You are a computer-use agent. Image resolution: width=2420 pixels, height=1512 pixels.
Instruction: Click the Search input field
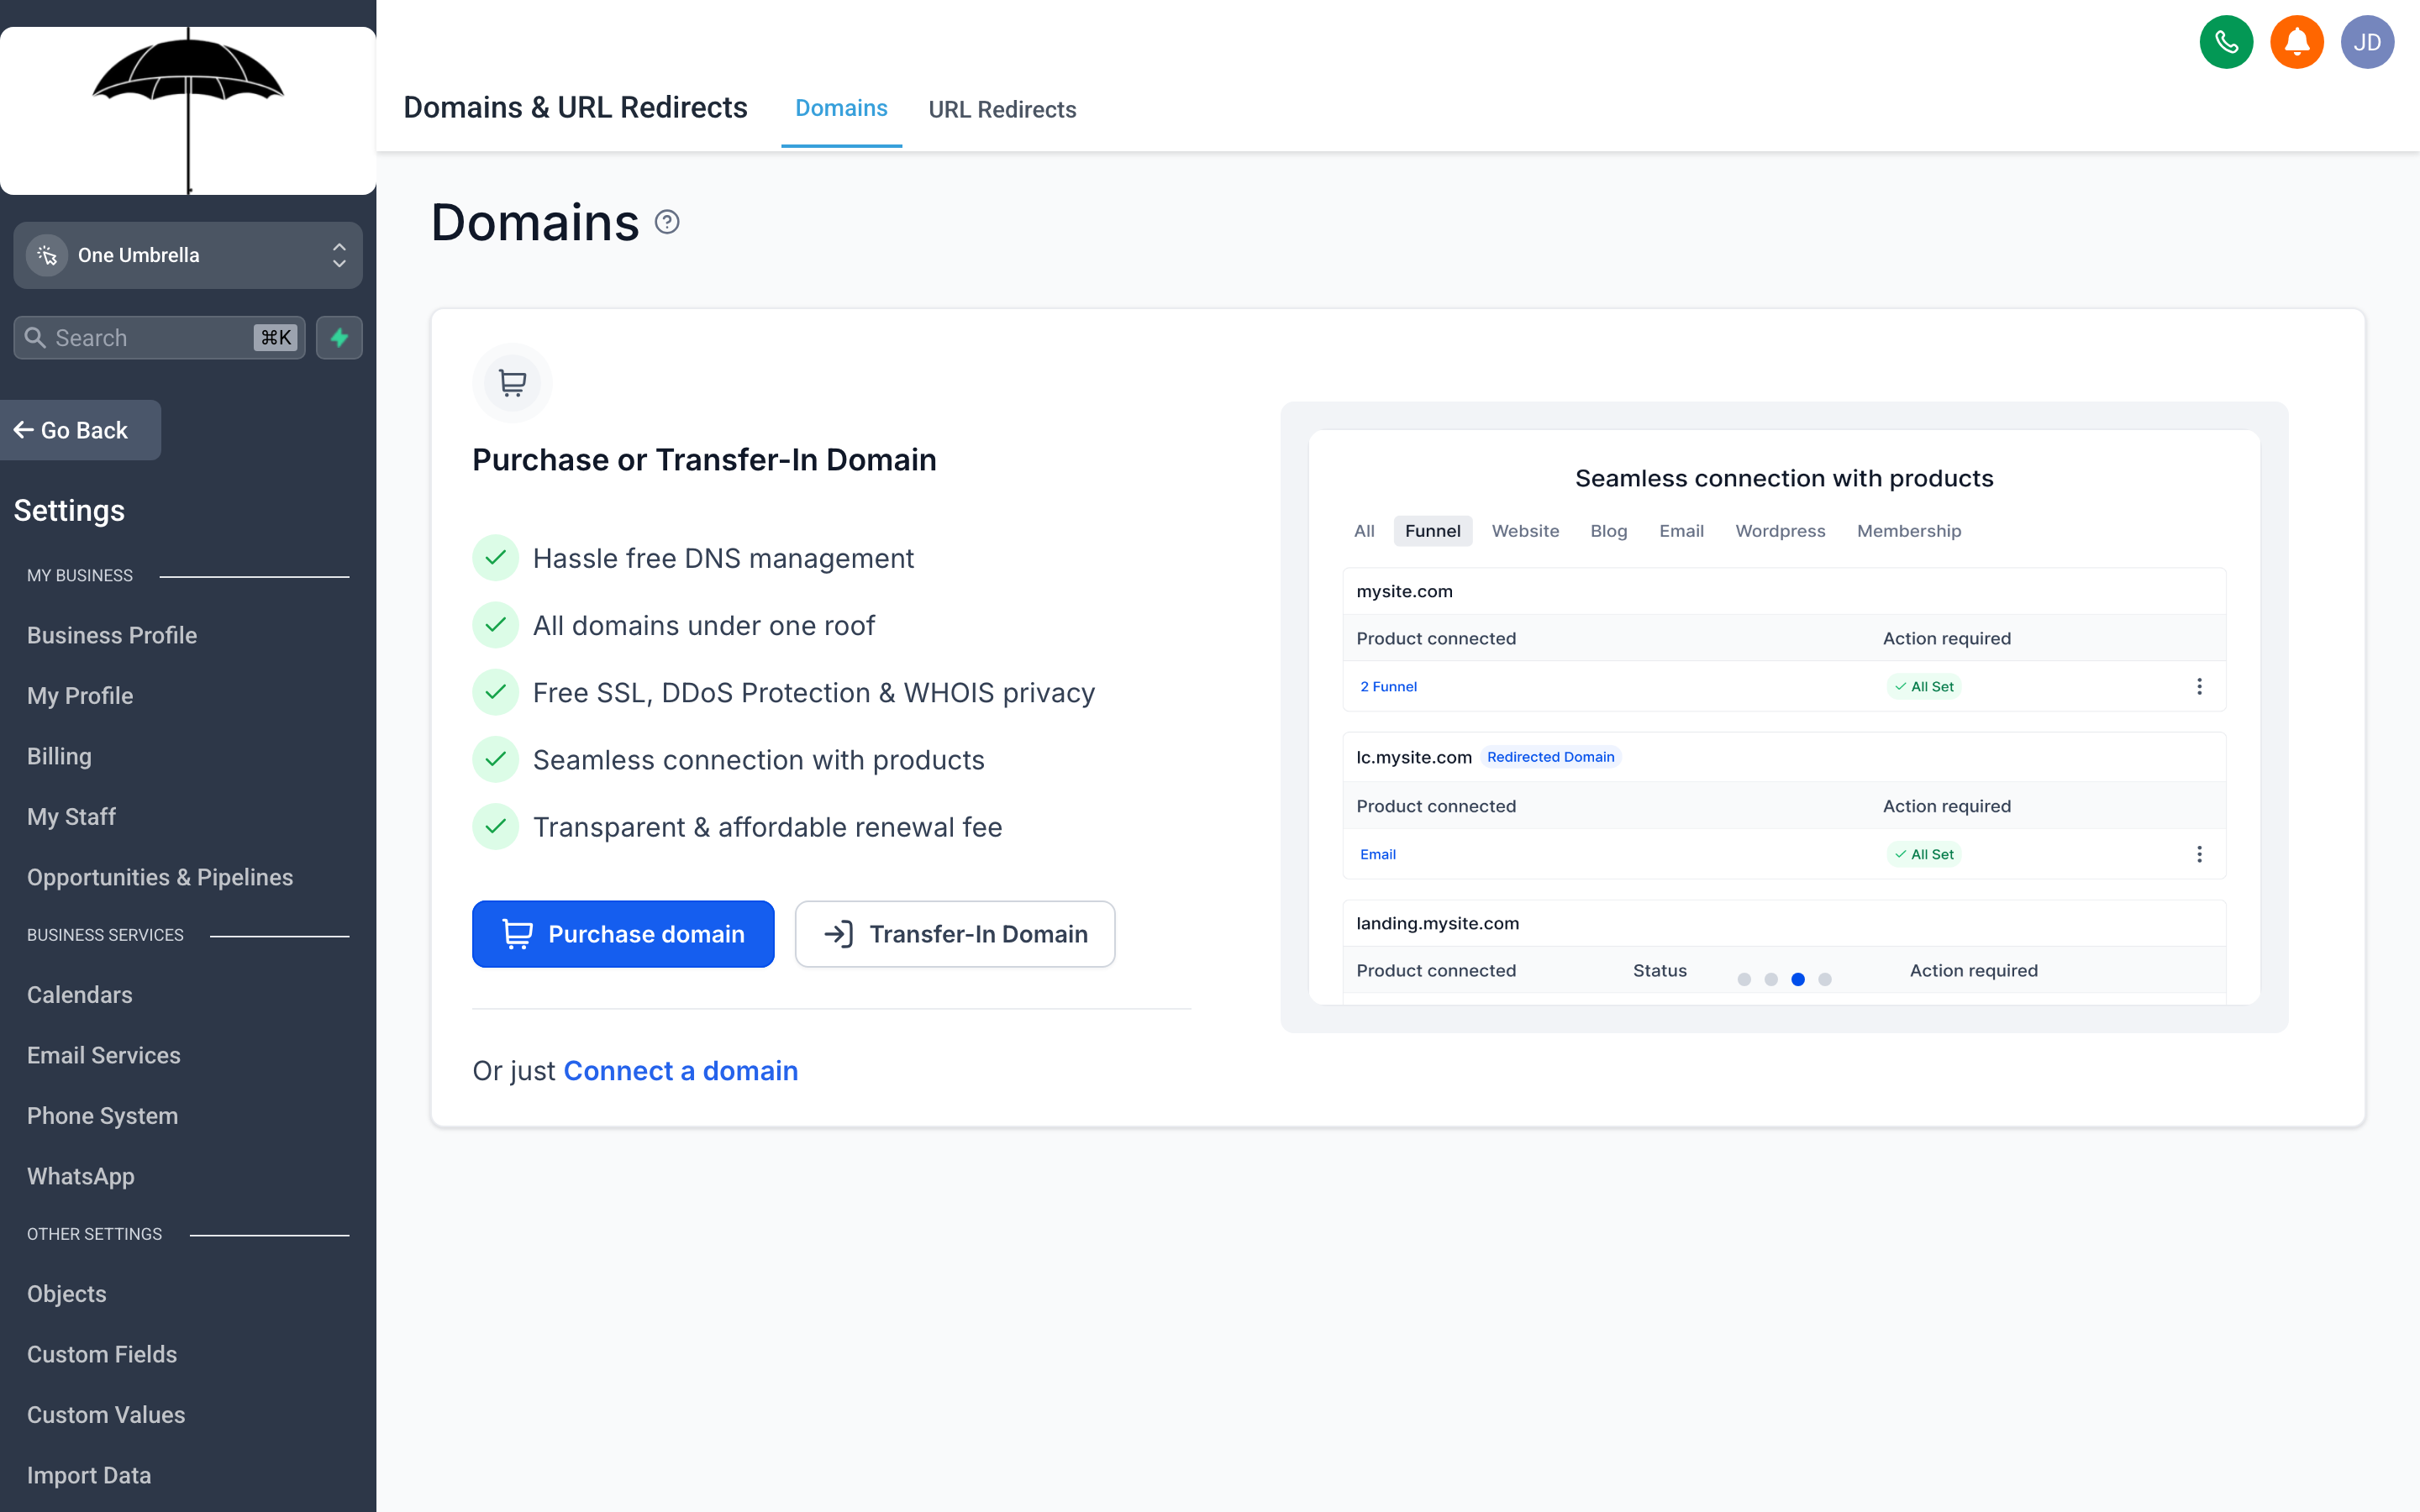tap(160, 338)
